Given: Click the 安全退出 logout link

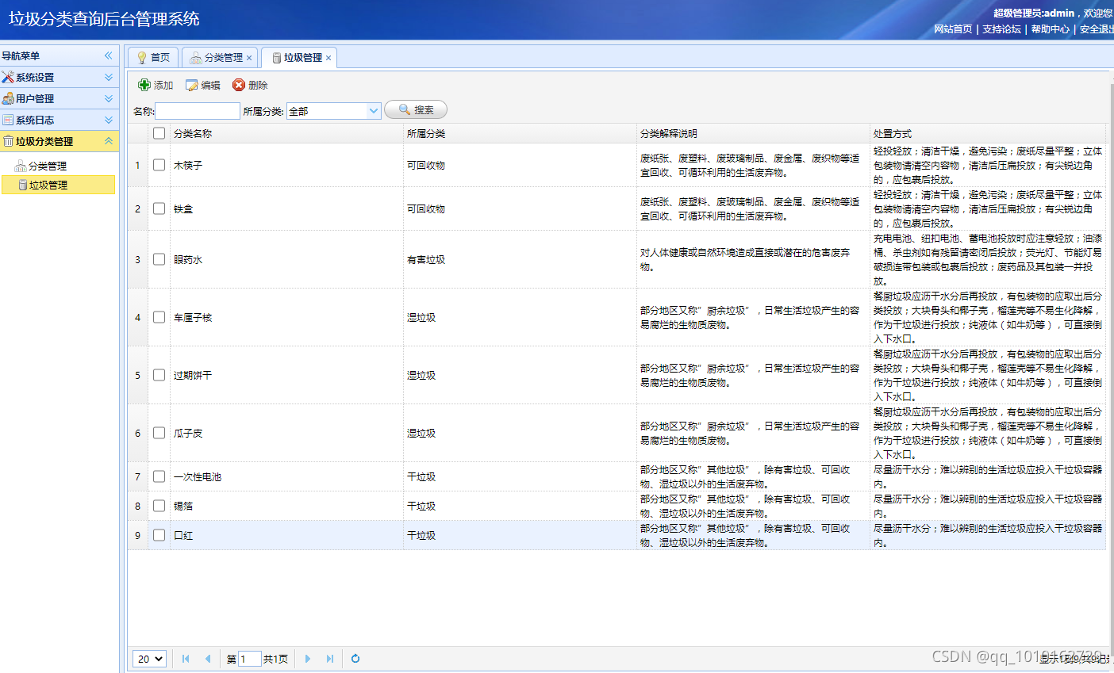Looking at the screenshot, I should 1097,29.
